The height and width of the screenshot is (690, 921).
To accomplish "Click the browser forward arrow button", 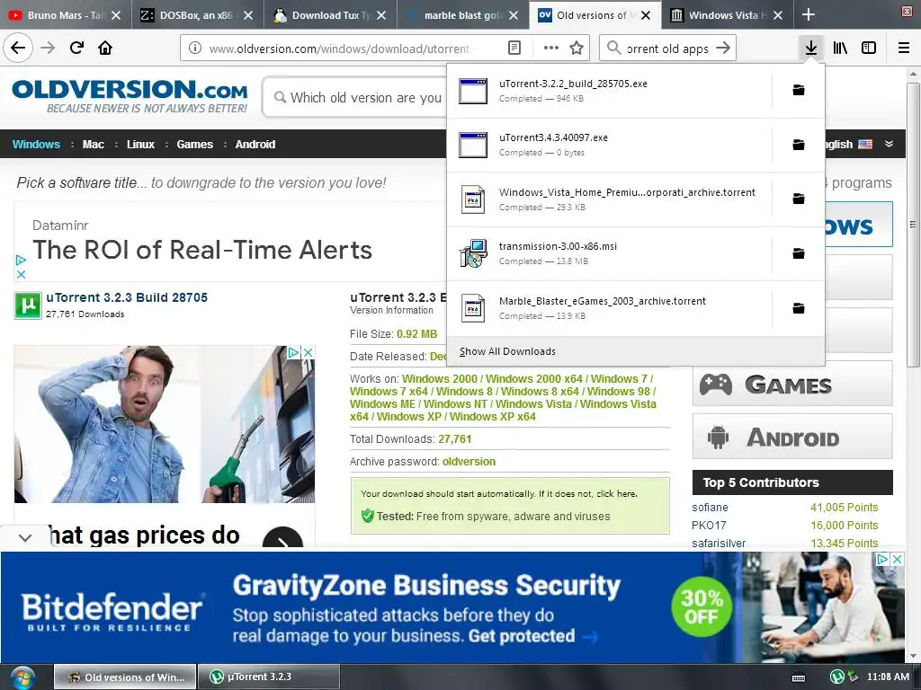I will tap(48, 49).
